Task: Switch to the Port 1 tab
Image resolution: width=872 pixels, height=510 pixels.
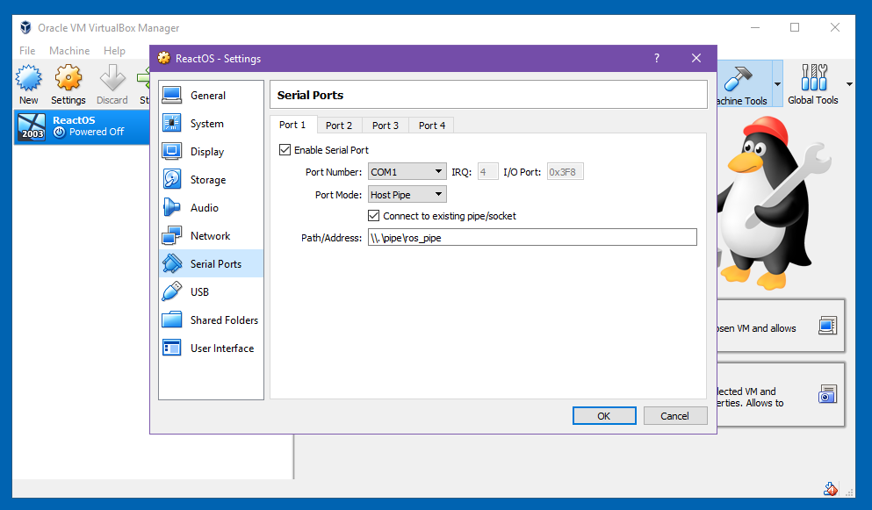Action: point(292,126)
